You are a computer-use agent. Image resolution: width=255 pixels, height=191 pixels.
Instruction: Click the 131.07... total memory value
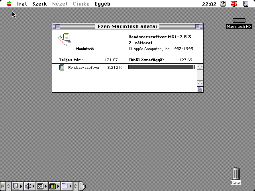[x=113, y=60]
